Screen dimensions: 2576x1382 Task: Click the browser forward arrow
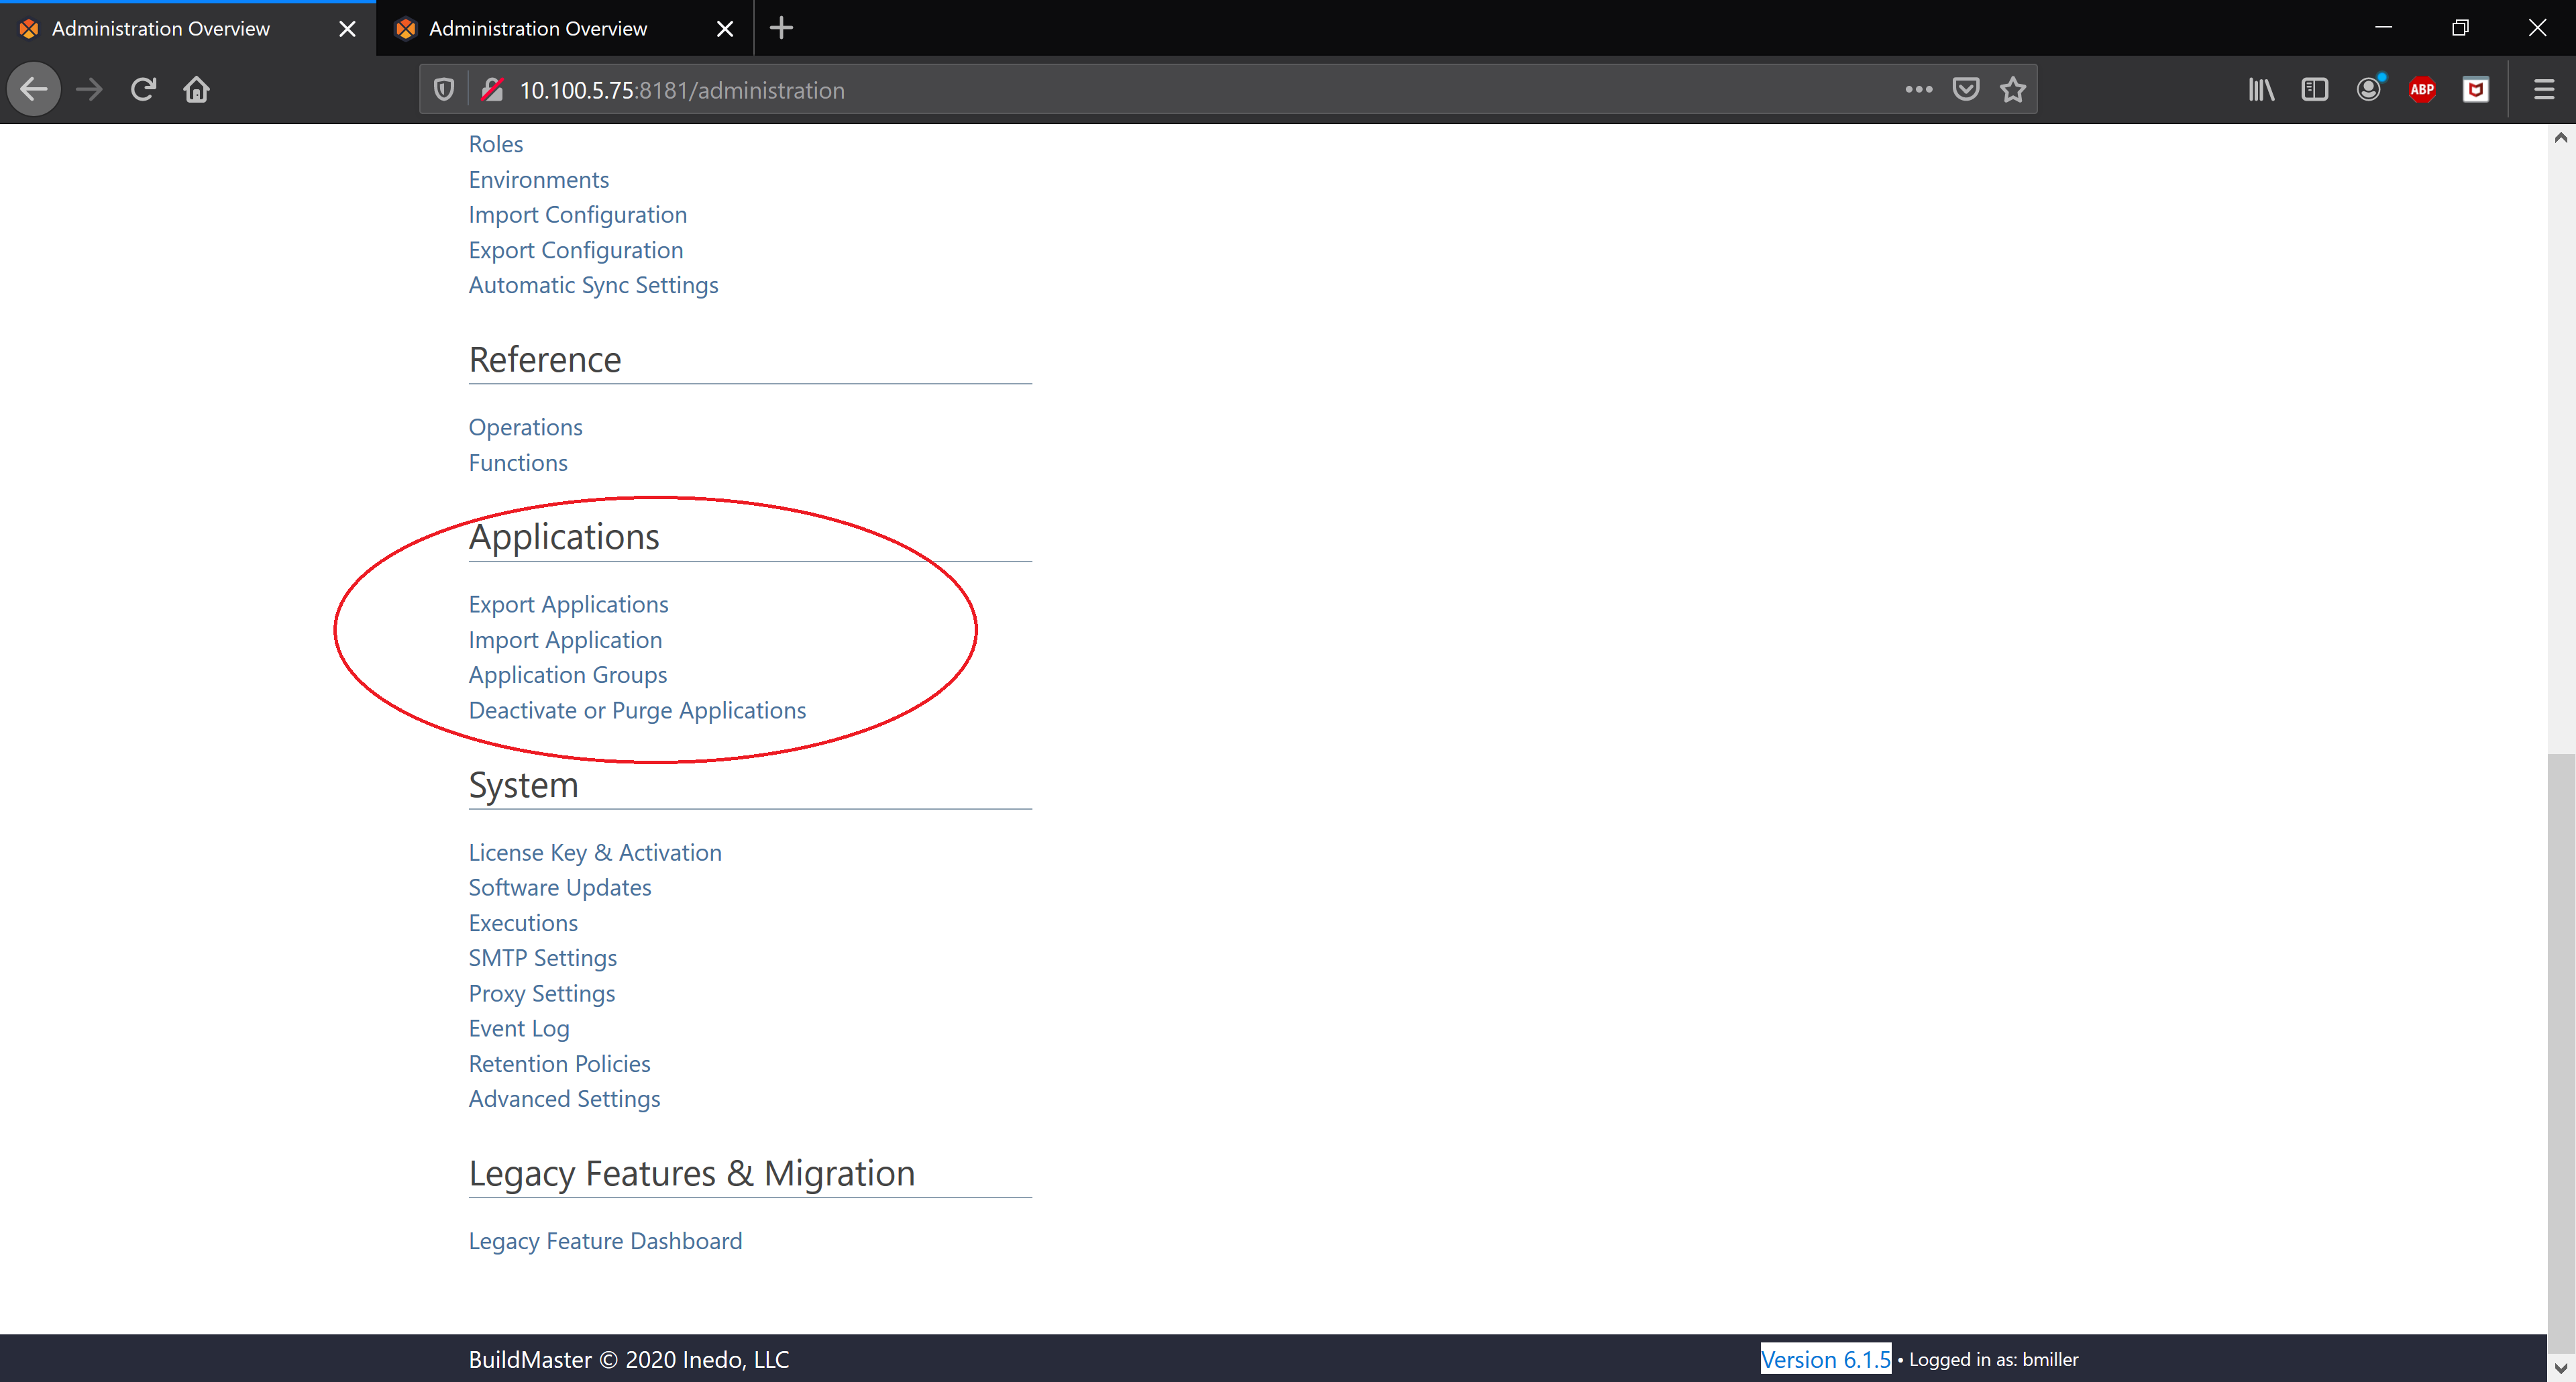89,89
